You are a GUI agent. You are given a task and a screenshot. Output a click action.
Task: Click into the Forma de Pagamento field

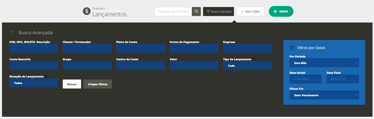pos(194,48)
